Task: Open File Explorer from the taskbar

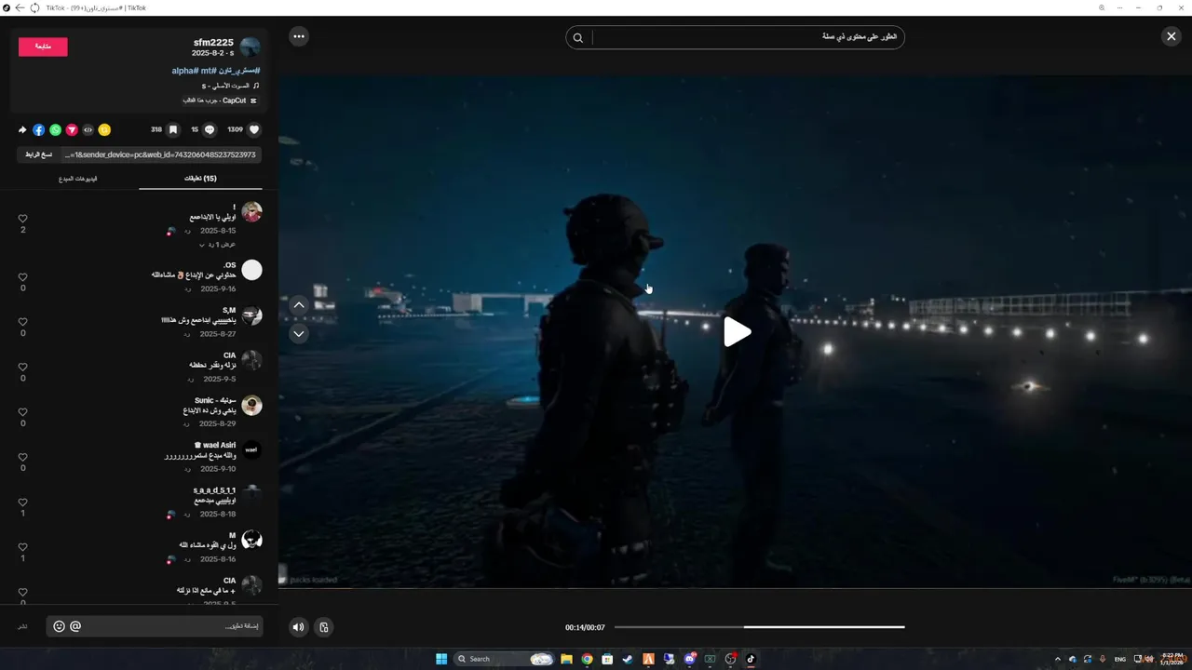Action: tap(566, 659)
